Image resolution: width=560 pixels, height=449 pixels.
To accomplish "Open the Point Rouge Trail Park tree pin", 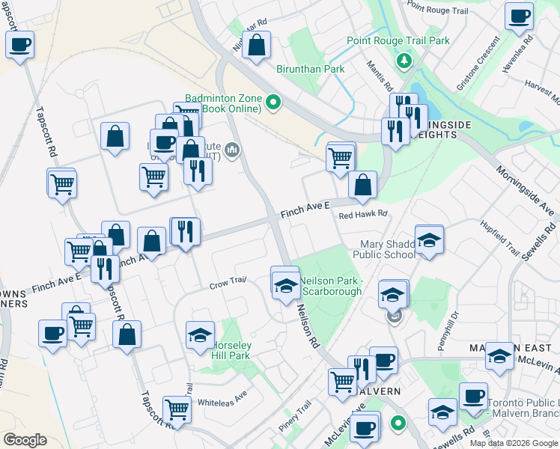I will click(404, 61).
